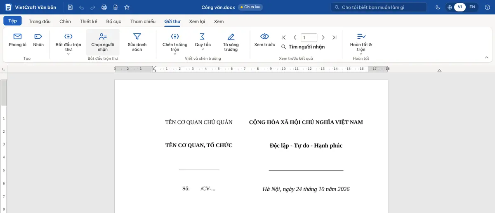The height and width of the screenshot is (213, 495).
Task: Toggle dark mode moon icon
Action: [x=438, y=7]
